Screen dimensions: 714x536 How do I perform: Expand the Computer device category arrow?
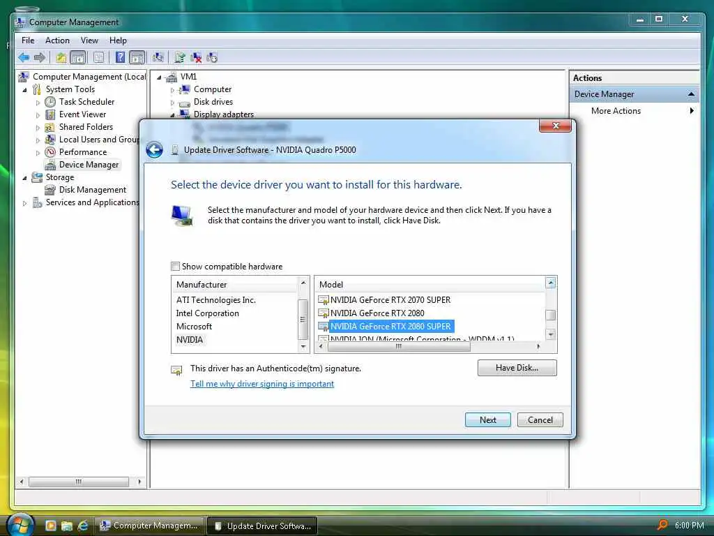tap(172, 90)
